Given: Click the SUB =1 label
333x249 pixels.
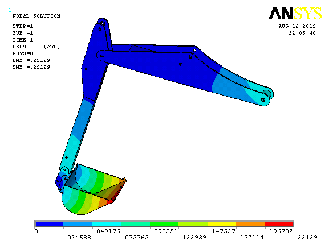Looking at the screenshot, I should coord(23,33).
